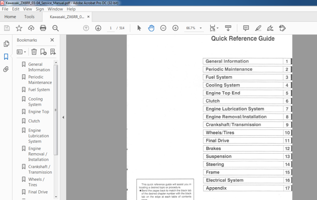This screenshot has width=317, height=200.
Task: Open the Attachments paperclip panel
Action: [x=6, y=69]
